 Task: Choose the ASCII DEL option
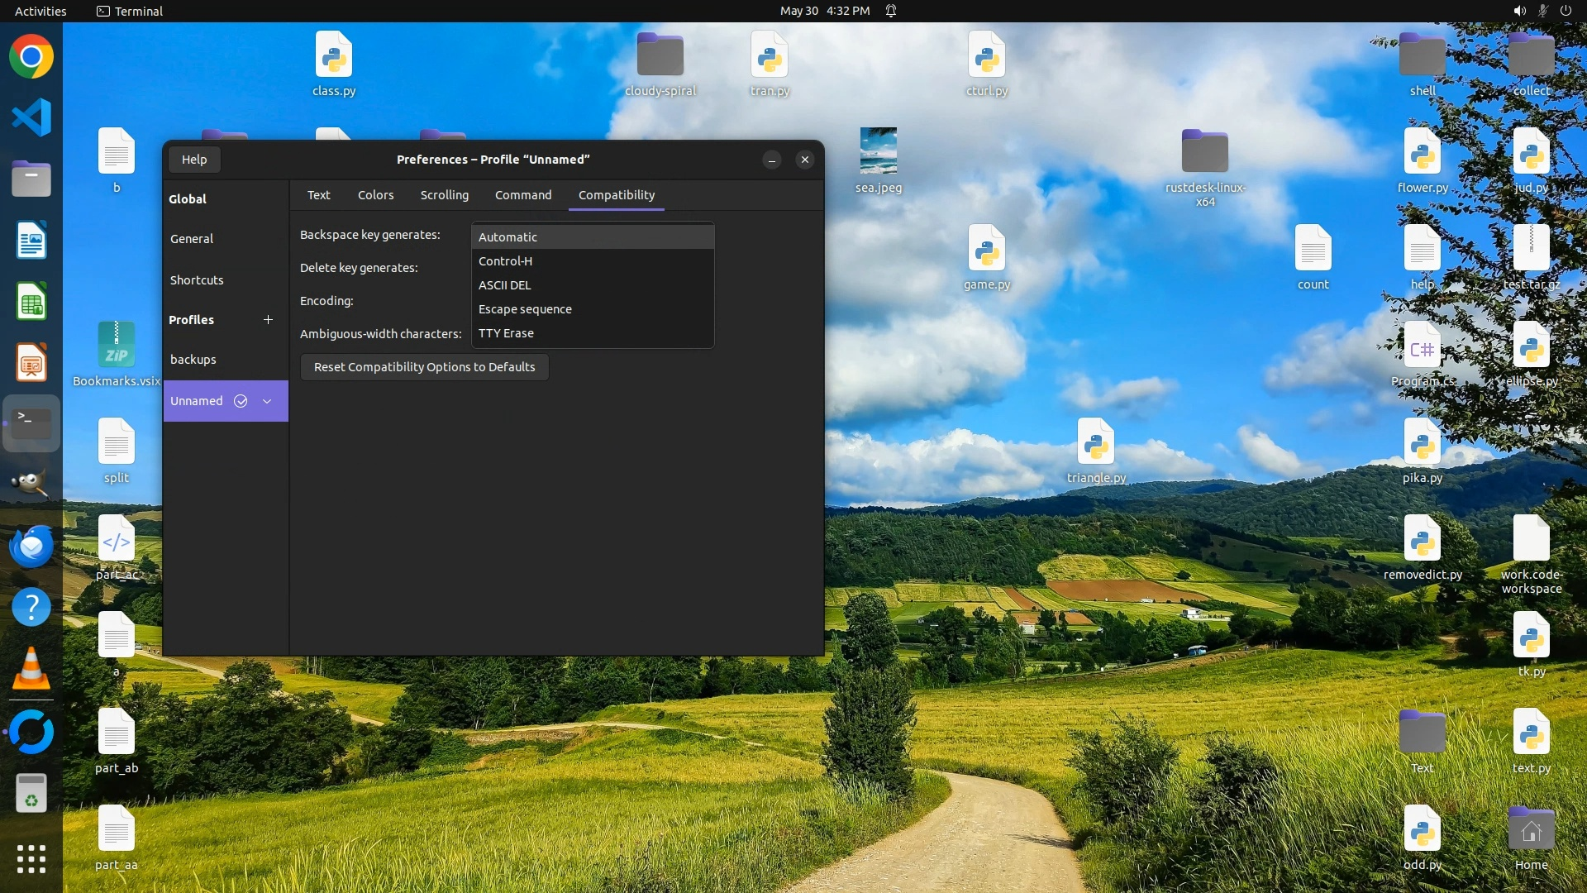[504, 285]
